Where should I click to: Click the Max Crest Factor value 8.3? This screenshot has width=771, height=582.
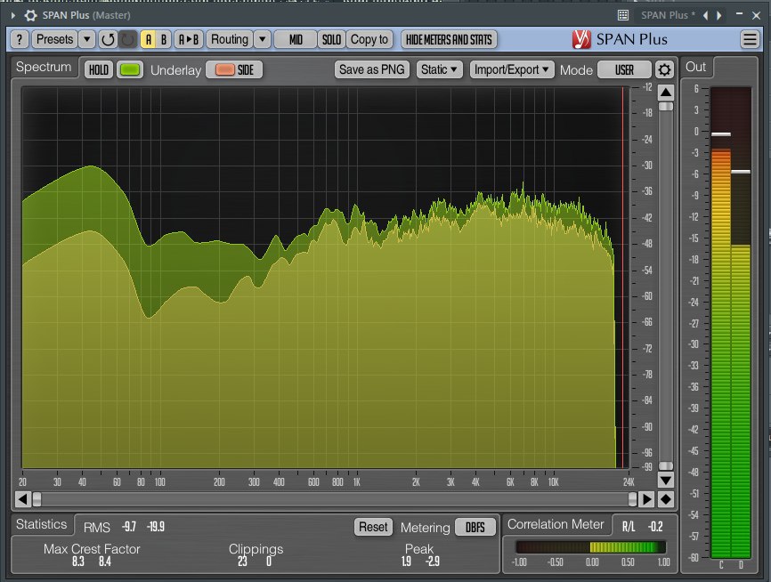(78, 562)
